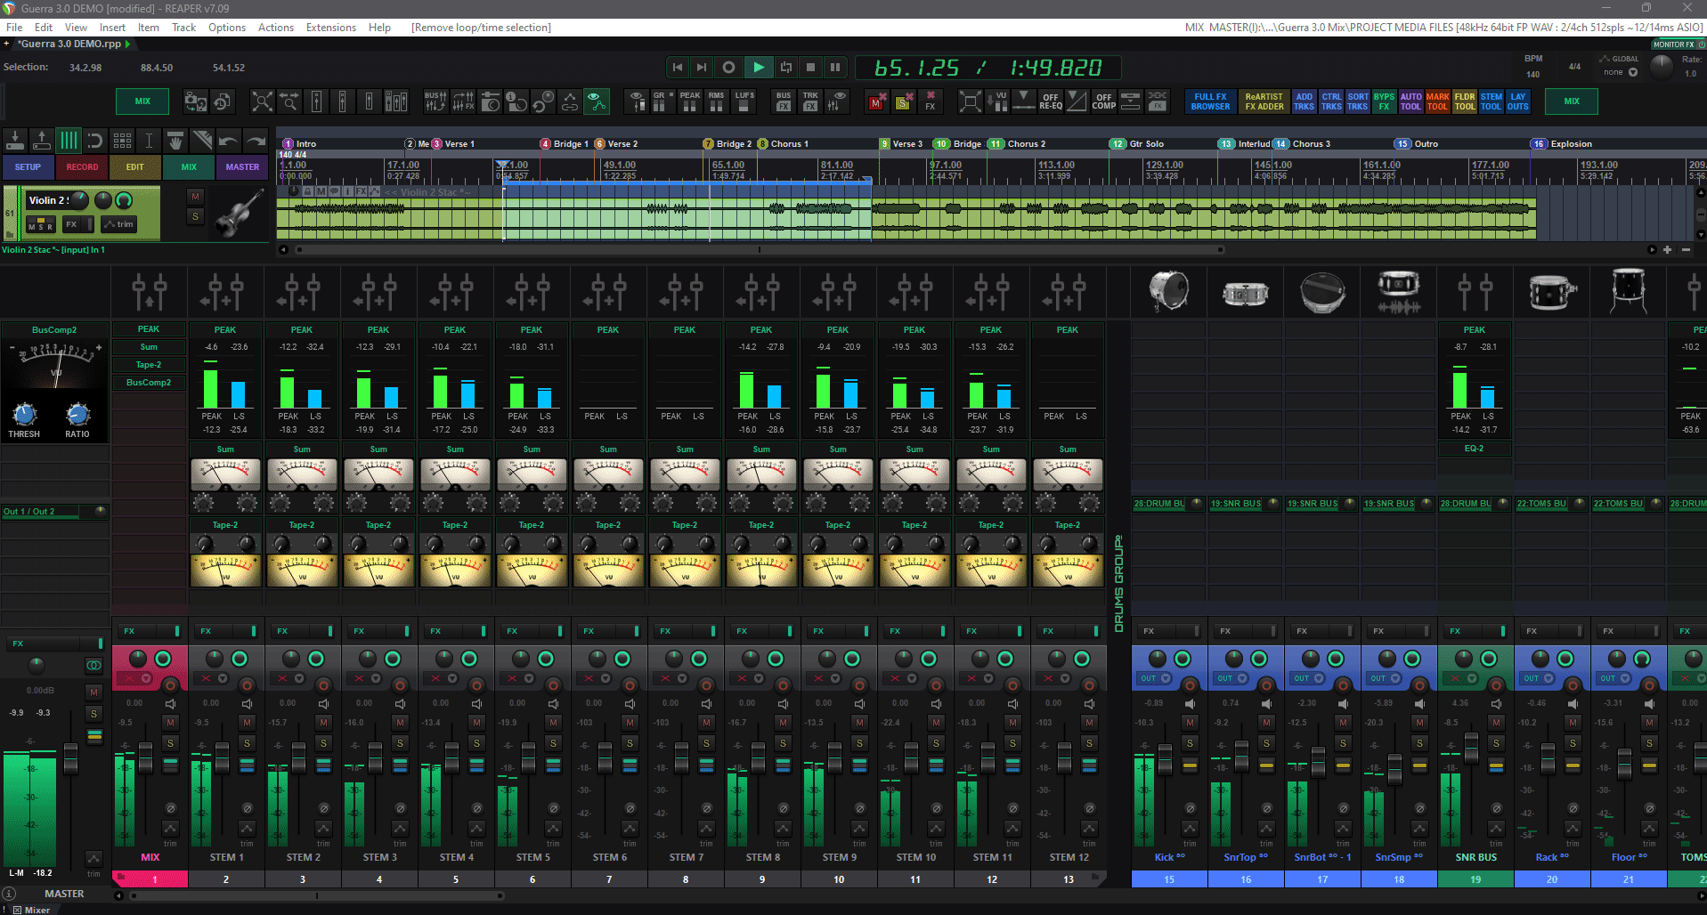This screenshot has width=1707, height=915.
Task: Pause playback with the transport Pause button
Action: coord(834,67)
